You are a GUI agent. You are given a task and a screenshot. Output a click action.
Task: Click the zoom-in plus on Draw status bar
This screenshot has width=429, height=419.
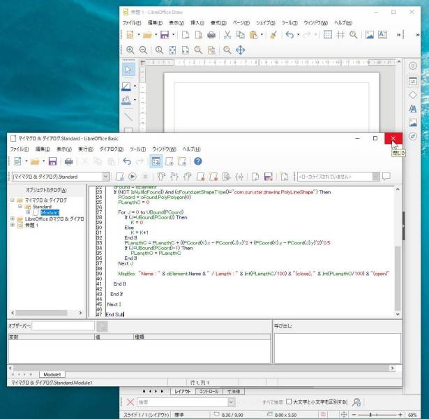point(400,414)
